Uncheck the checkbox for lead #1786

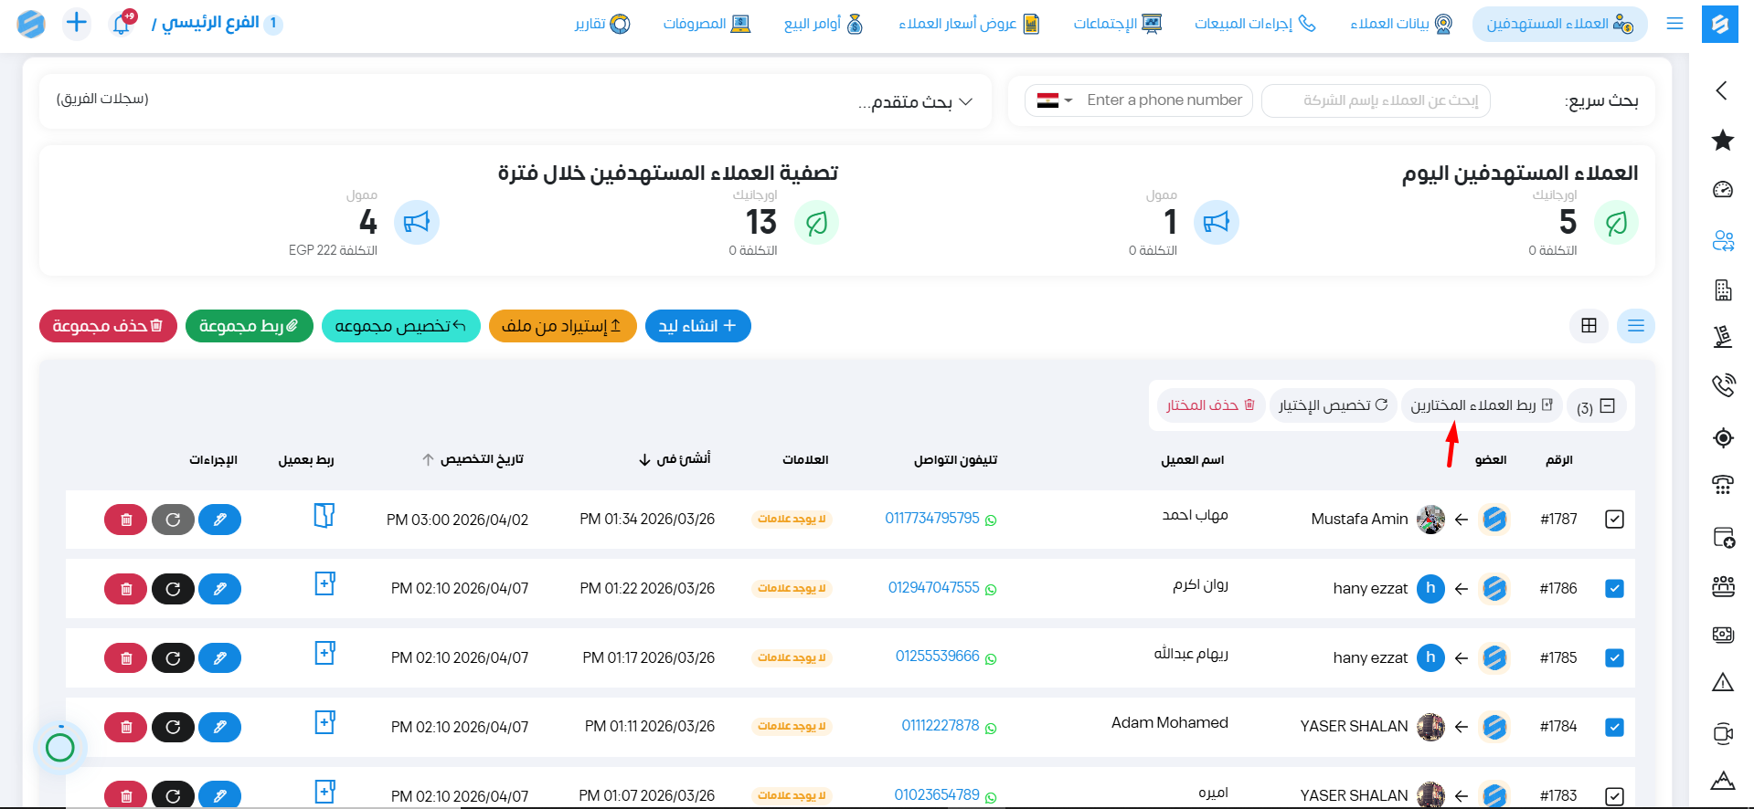pos(1614,589)
